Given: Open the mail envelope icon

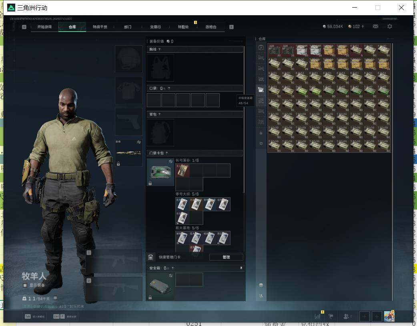Looking at the screenshot, I should pyautogui.click(x=375, y=26).
